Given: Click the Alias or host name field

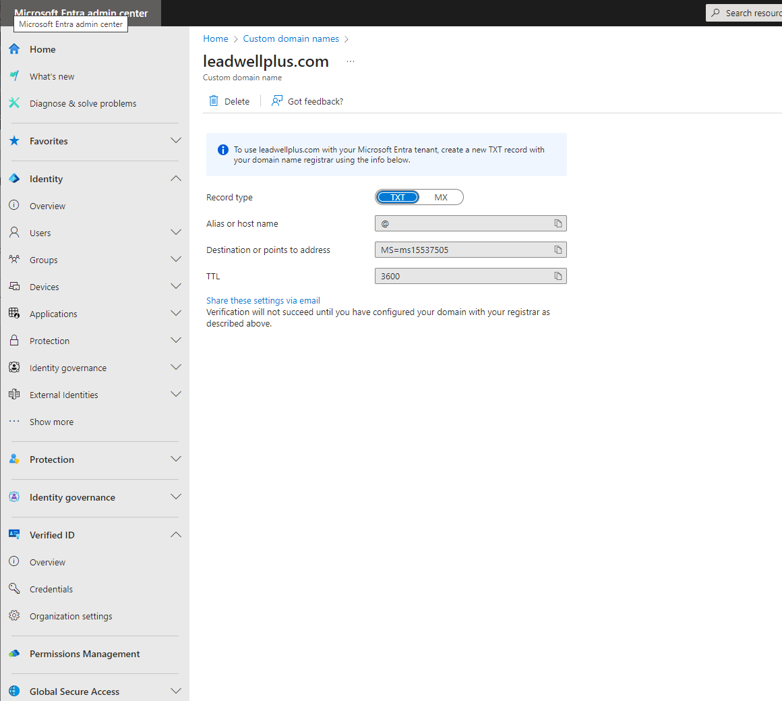Looking at the screenshot, I should (471, 223).
